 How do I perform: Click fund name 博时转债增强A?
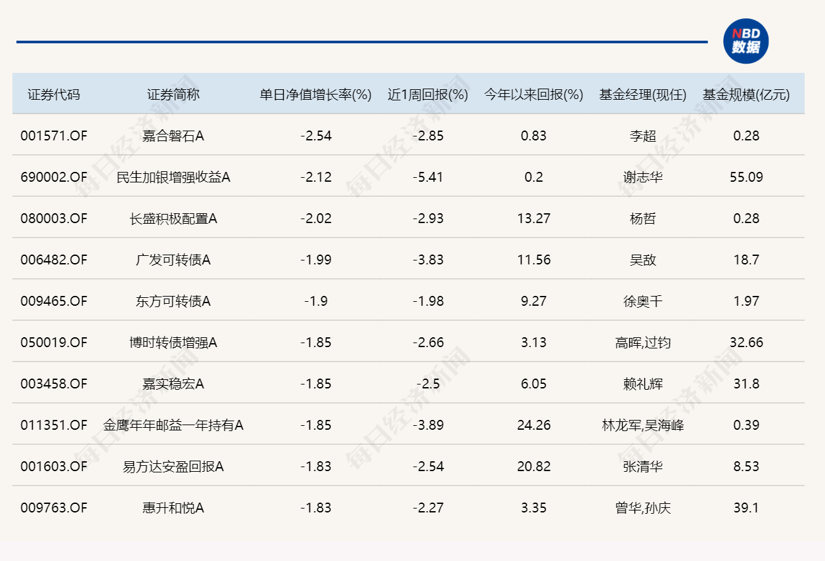click(x=173, y=343)
